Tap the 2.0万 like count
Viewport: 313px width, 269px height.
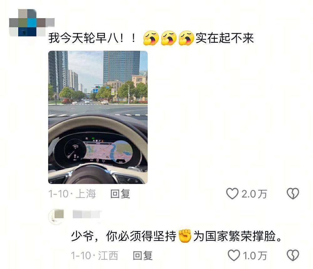tap(254, 194)
